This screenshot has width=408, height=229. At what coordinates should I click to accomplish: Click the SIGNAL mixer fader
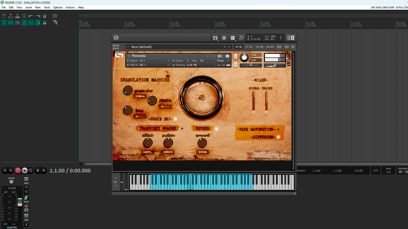tap(254, 101)
